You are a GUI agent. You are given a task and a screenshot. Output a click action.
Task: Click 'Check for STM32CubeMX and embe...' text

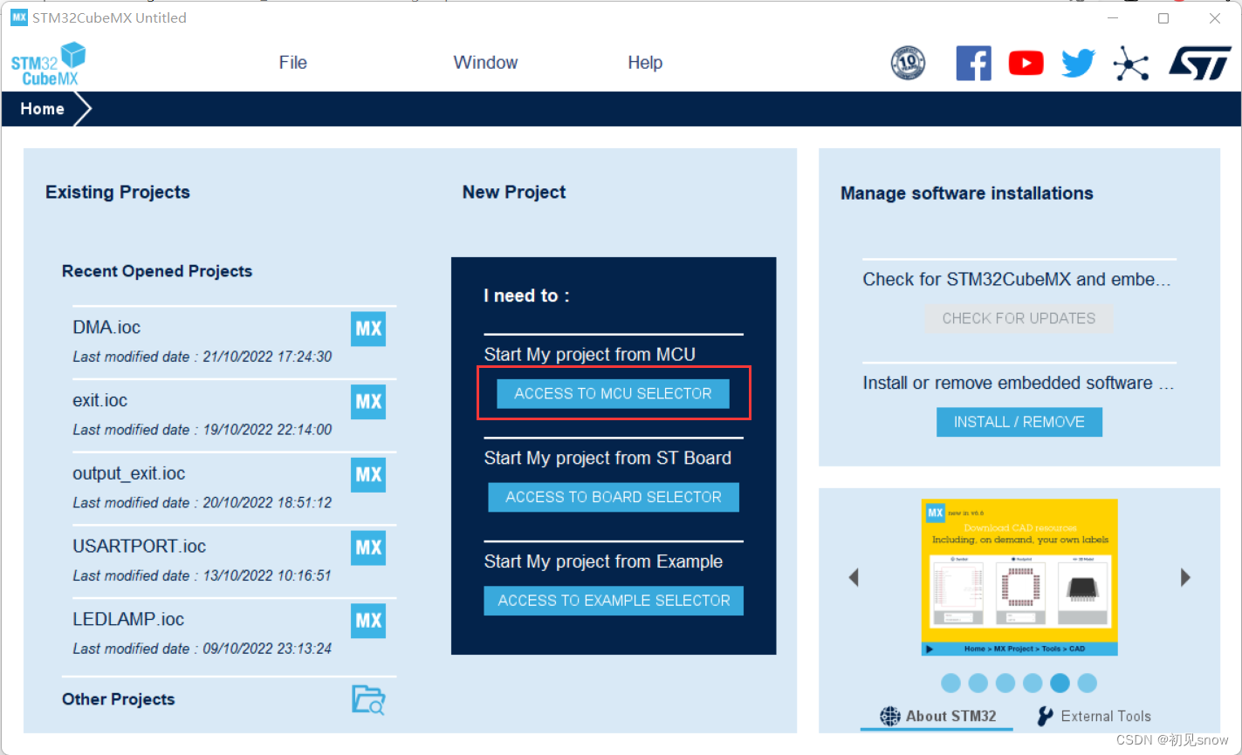pyautogui.click(x=1017, y=279)
